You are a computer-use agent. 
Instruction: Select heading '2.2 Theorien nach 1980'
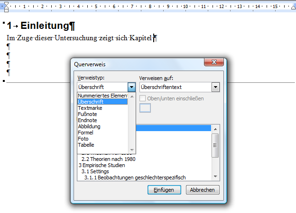pos(108,159)
